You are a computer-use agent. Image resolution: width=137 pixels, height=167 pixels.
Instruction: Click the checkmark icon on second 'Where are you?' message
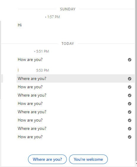pyautogui.click(x=130, y=95)
